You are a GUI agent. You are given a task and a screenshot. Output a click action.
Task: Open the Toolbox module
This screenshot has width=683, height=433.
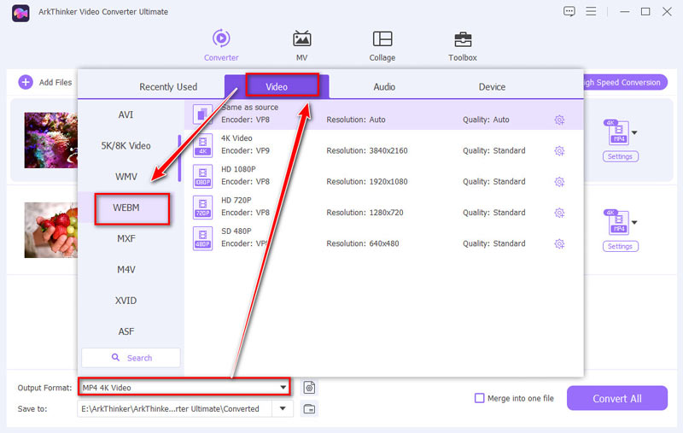tap(463, 45)
